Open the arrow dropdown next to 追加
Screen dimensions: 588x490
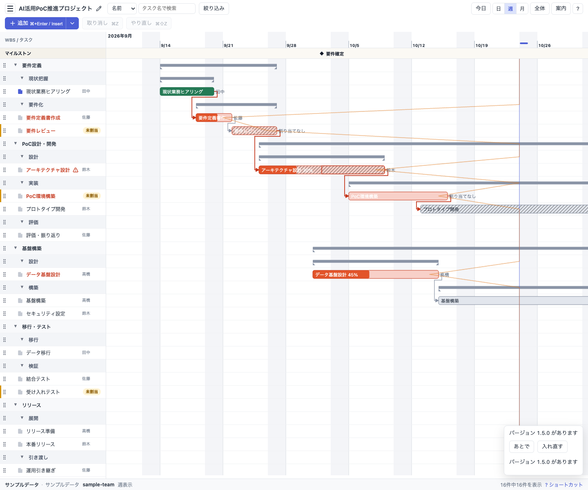click(x=72, y=23)
